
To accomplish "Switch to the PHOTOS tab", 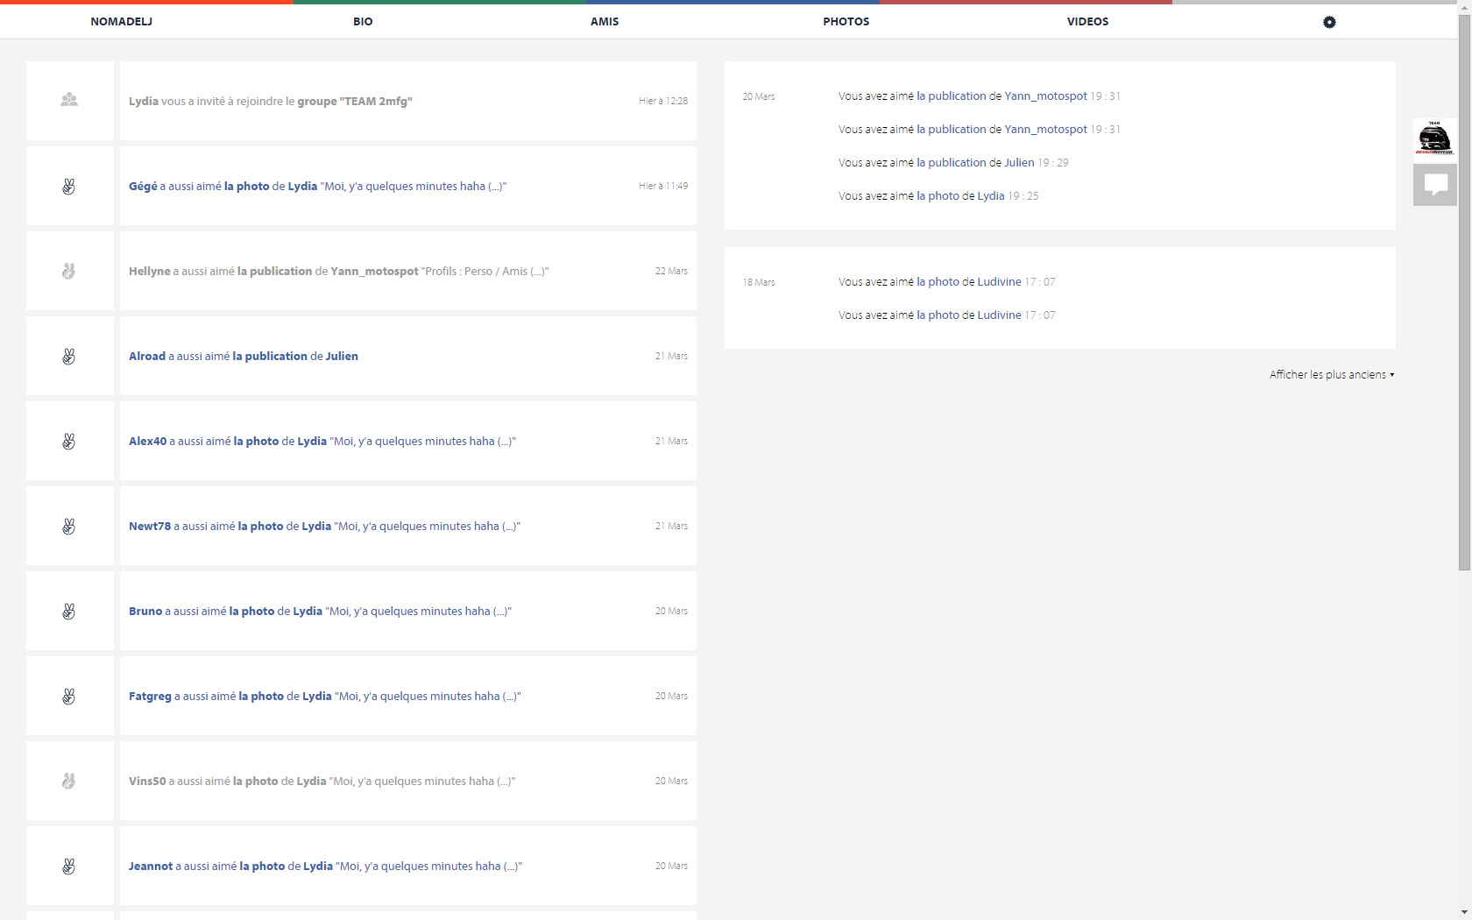I will click(x=846, y=21).
